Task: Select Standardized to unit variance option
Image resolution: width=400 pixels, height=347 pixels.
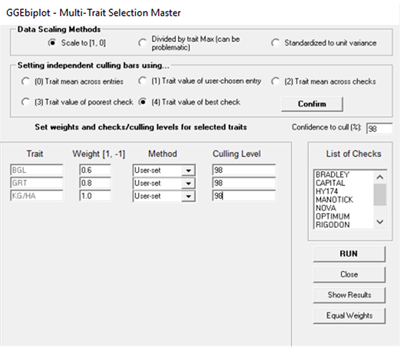Action: coord(275,43)
